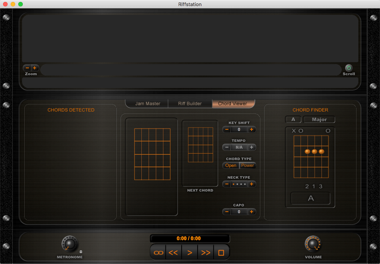
Task: Zoom in waveform with plus button
Action: pyautogui.click(x=35, y=68)
